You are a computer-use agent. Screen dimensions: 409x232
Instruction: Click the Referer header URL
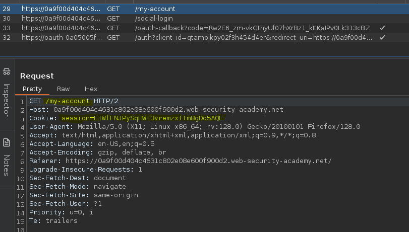[x=199, y=161]
